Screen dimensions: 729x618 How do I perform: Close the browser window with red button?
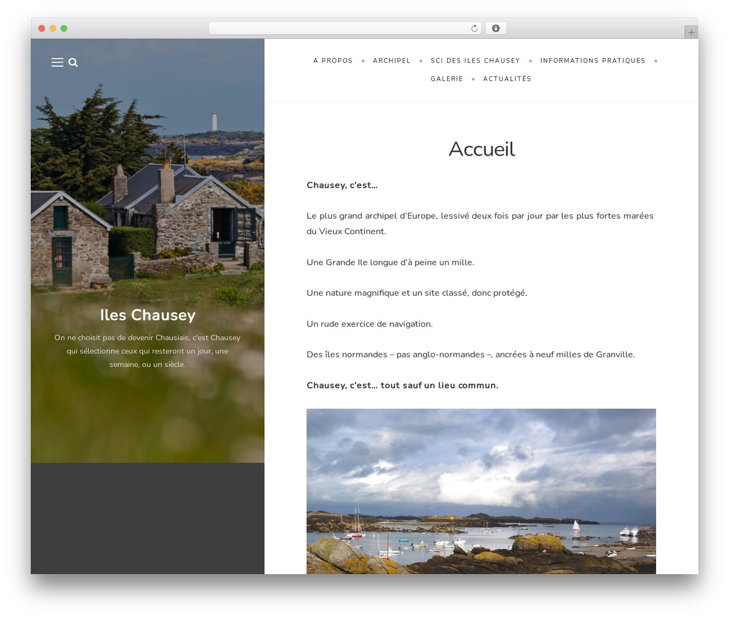coord(42,29)
